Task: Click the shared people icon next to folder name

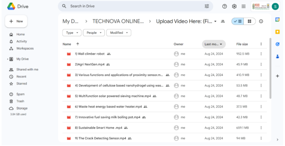Action: click(223, 21)
